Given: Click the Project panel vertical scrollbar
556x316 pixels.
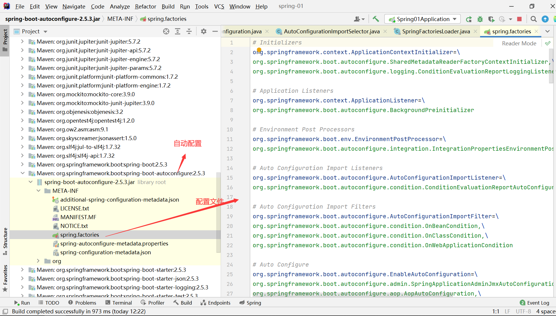Looking at the screenshot, I should (x=218, y=212).
